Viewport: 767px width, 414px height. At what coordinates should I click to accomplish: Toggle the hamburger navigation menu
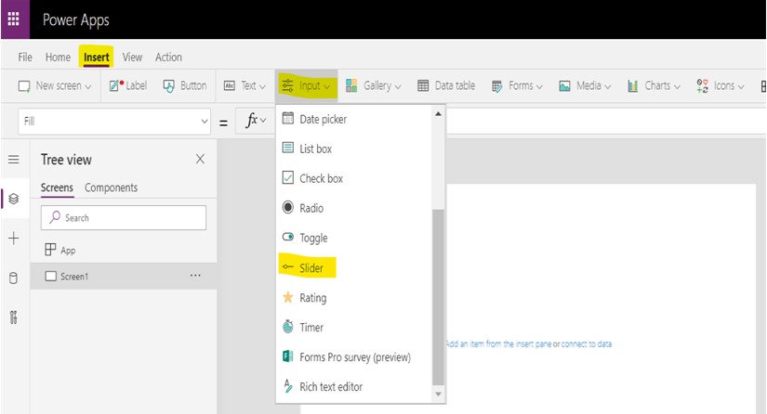14,160
